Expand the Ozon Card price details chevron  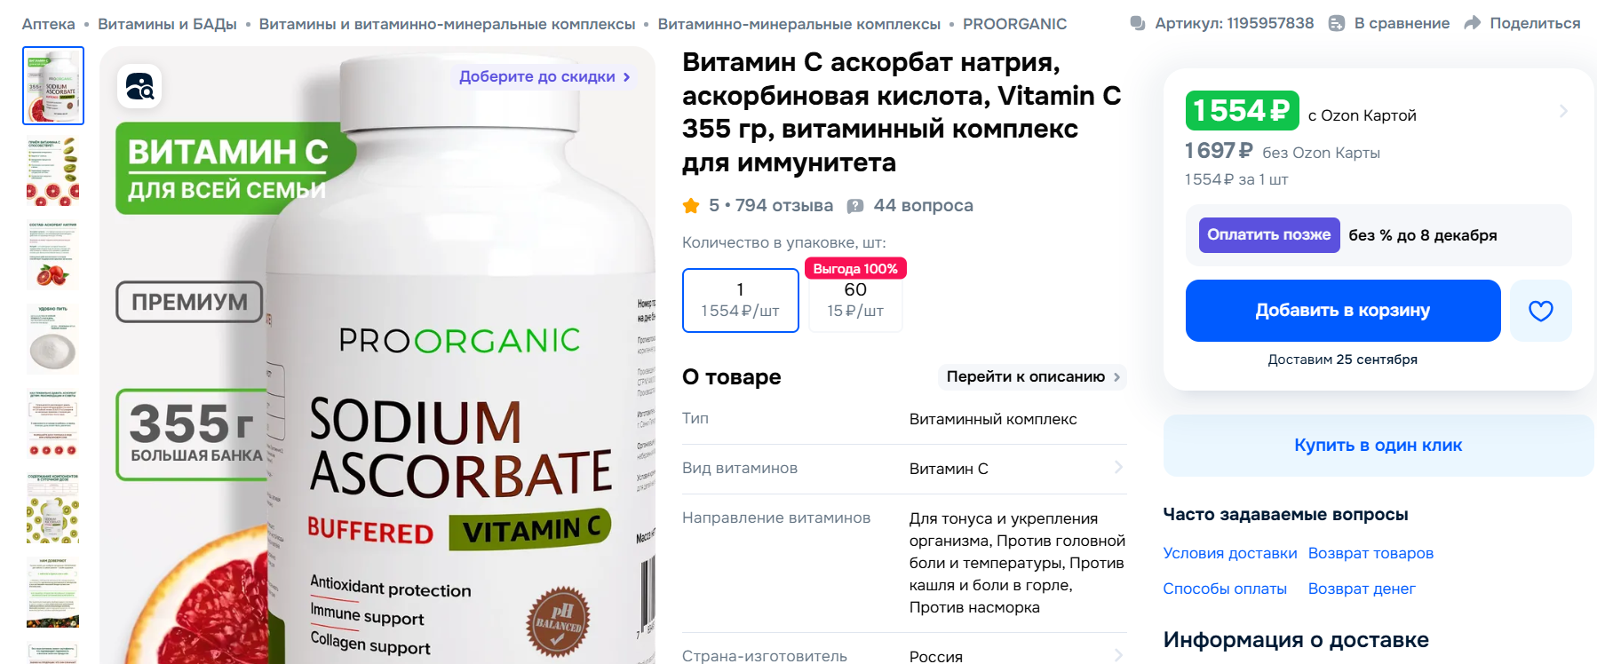(1563, 111)
